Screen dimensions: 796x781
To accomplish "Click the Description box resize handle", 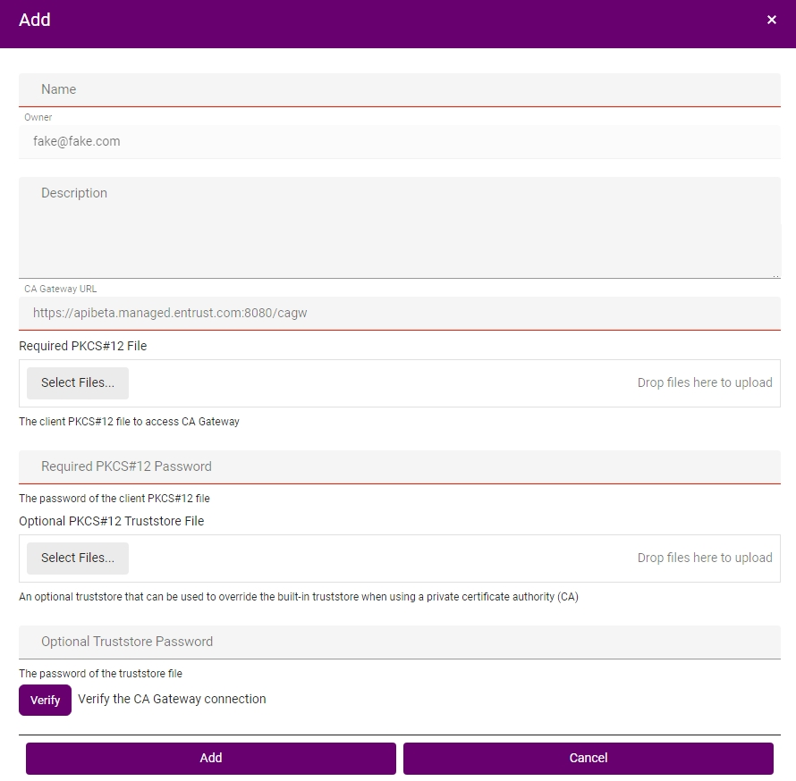I will (x=775, y=275).
